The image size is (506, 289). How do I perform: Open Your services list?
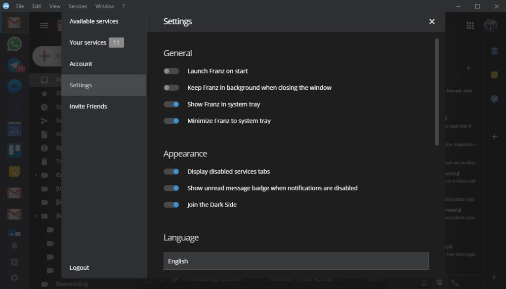88,42
